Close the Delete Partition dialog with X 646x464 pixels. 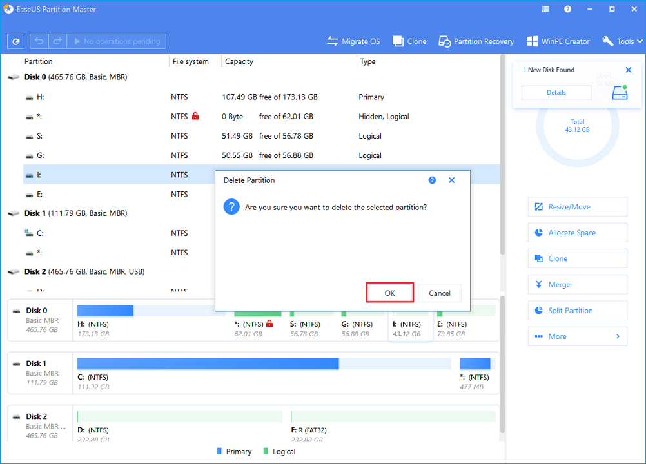(451, 180)
